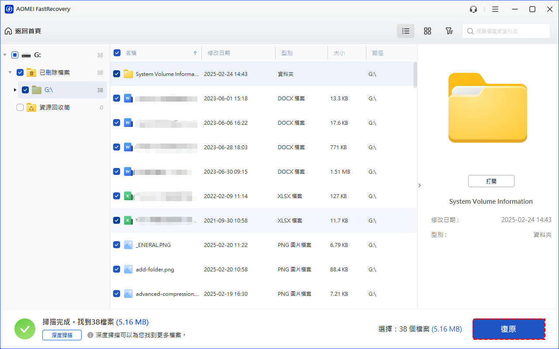This screenshot has height=349, width=559.
Task: Uncheck the _ENERAL.PNG checkbox
Action: tap(117, 245)
